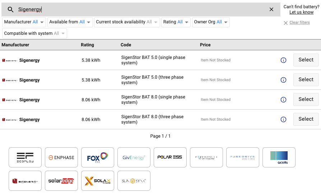Screen dimensions: 321x194
Task: Click the Puredrive brand tile
Action: [x=243, y=157]
